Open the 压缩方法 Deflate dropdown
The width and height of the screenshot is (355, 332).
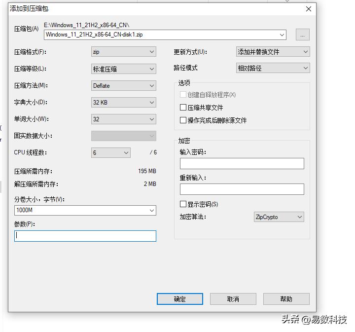(x=124, y=86)
